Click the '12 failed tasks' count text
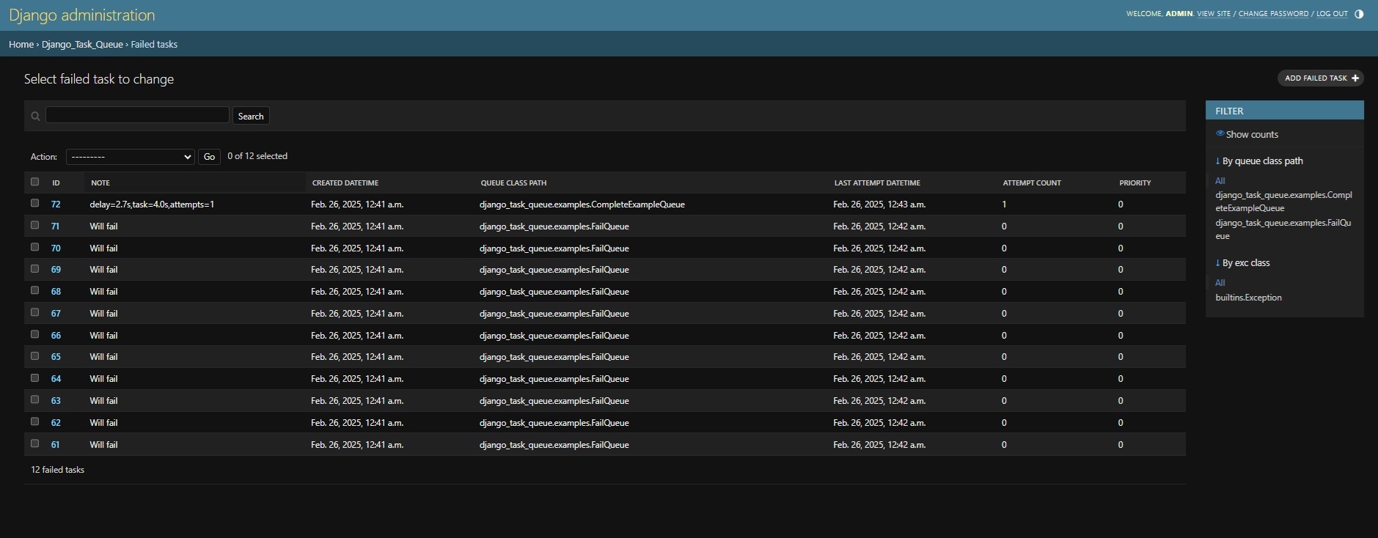Image resolution: width=1378 pixels, height=538 pixels. click(x=57, y=470)
